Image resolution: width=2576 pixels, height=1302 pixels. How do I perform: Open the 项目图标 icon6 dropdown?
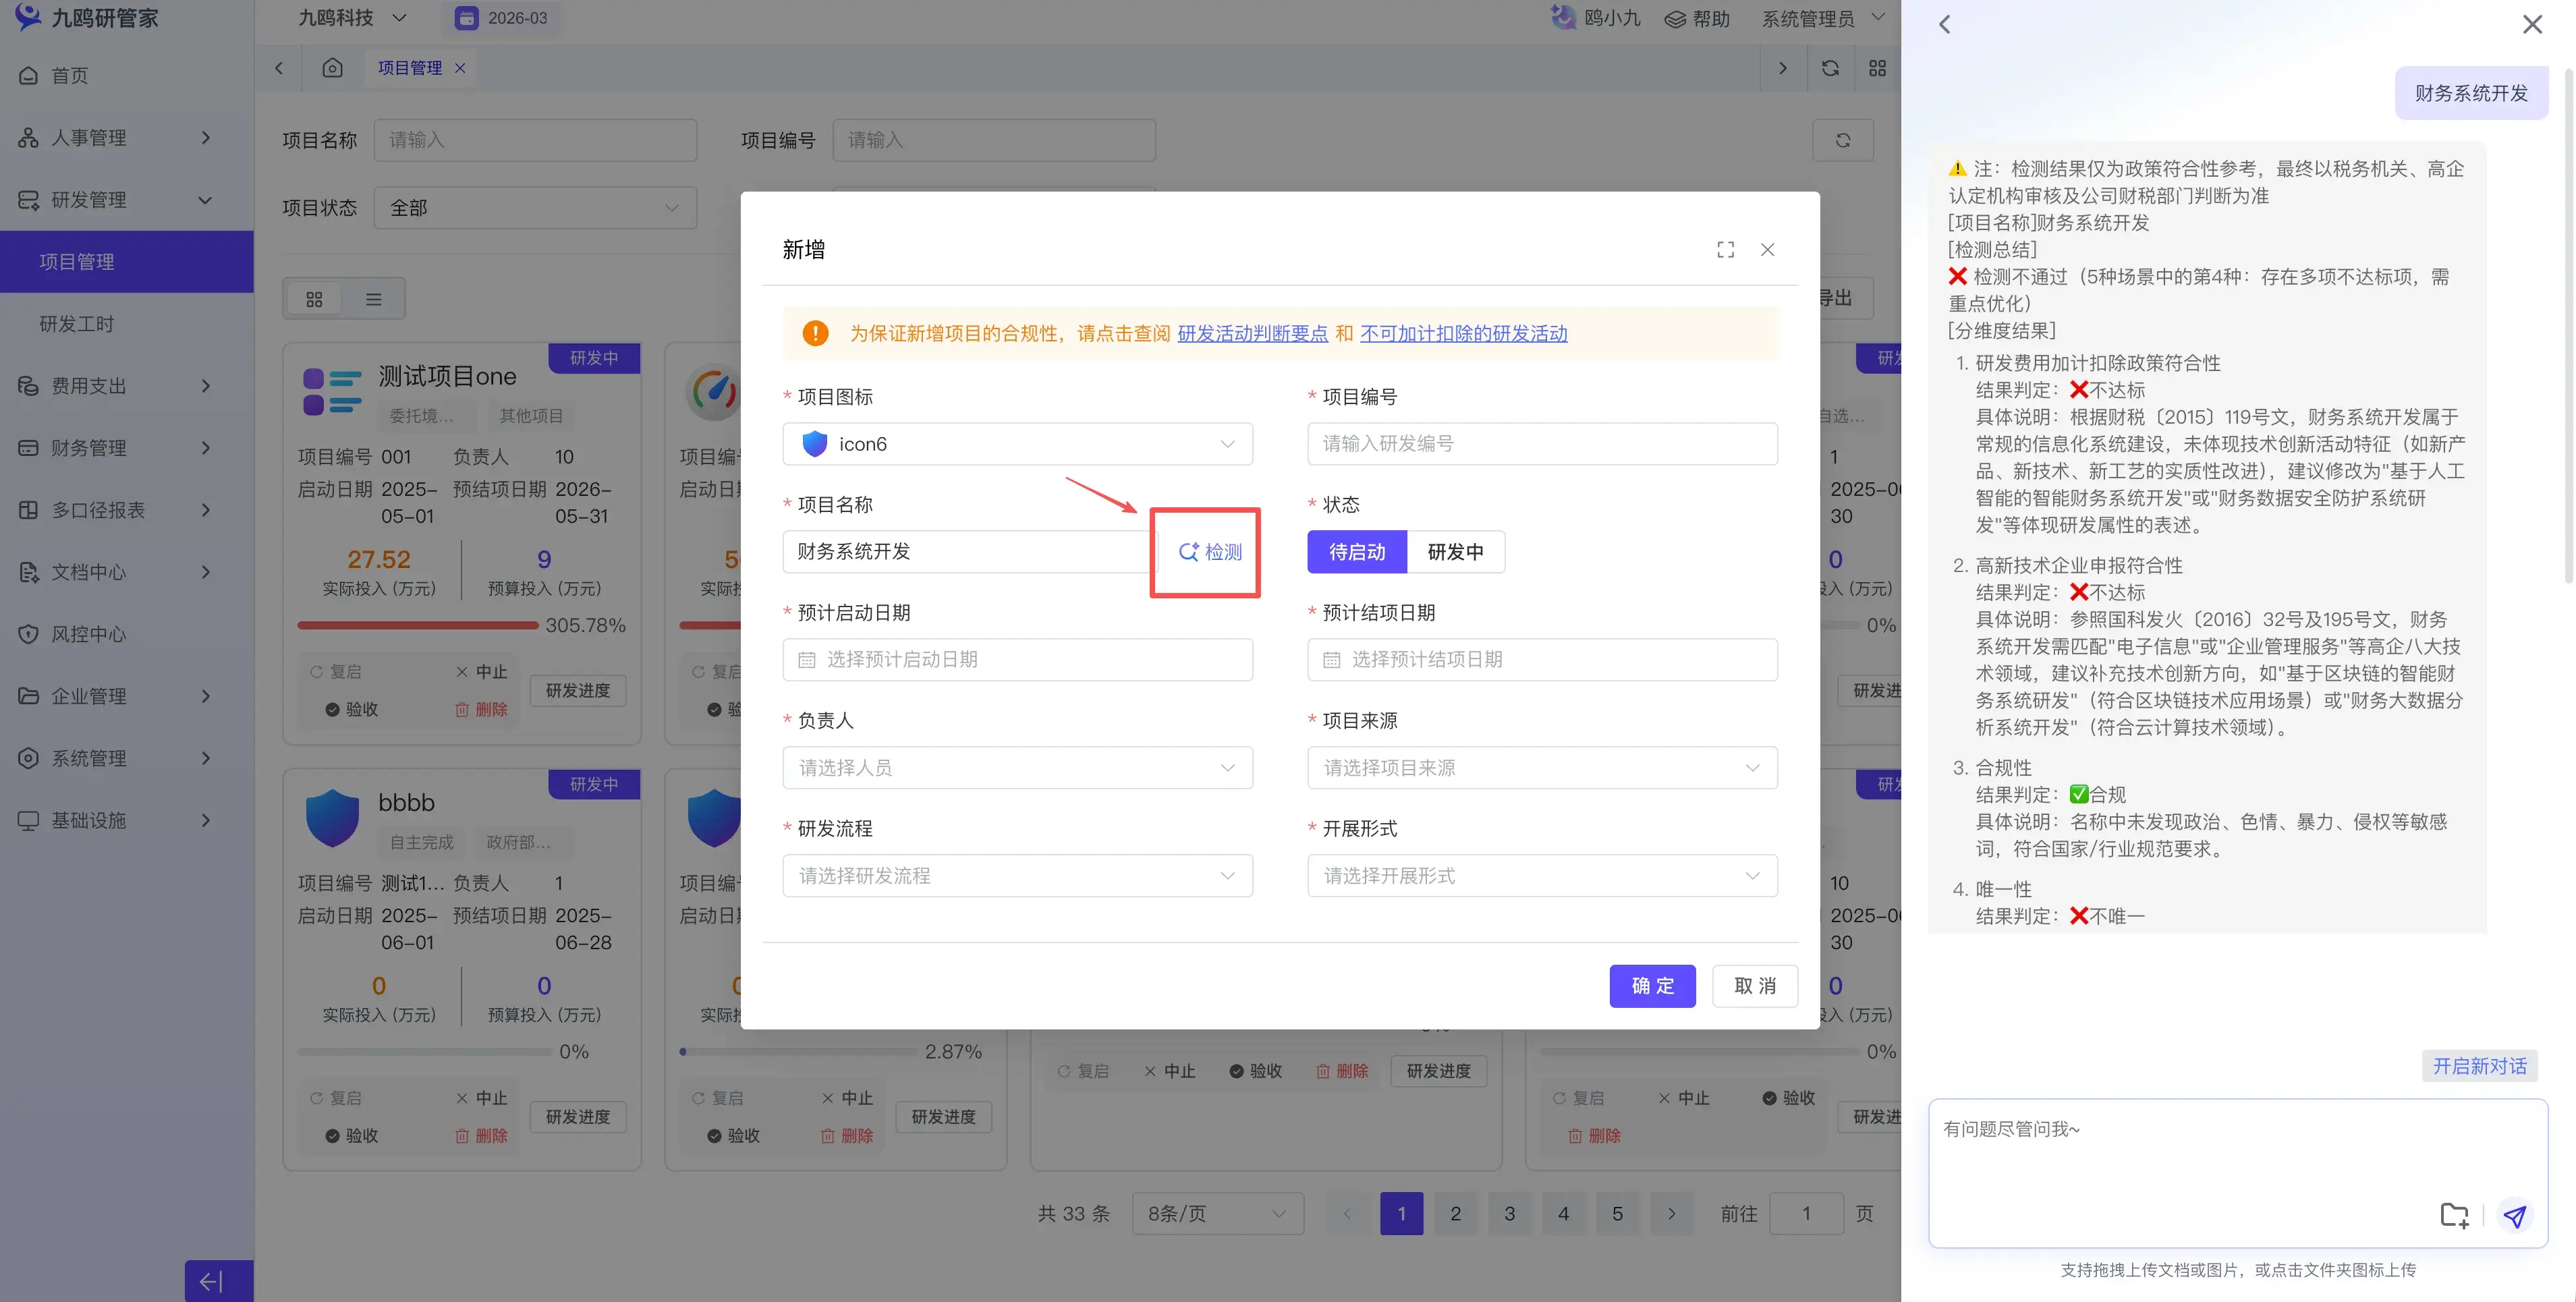1017,444
